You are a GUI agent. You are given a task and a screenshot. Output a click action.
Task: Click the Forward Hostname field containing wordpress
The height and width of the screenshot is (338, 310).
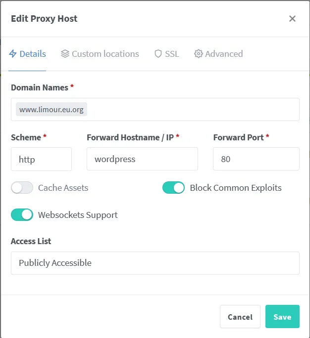click(x=142, y=159)
